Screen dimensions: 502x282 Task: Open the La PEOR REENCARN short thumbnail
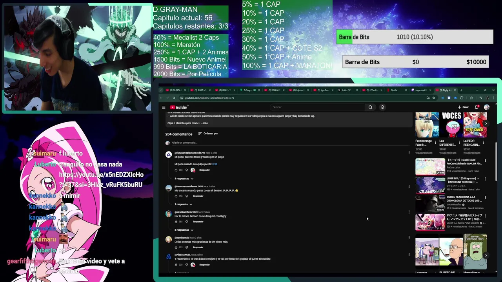475,125
